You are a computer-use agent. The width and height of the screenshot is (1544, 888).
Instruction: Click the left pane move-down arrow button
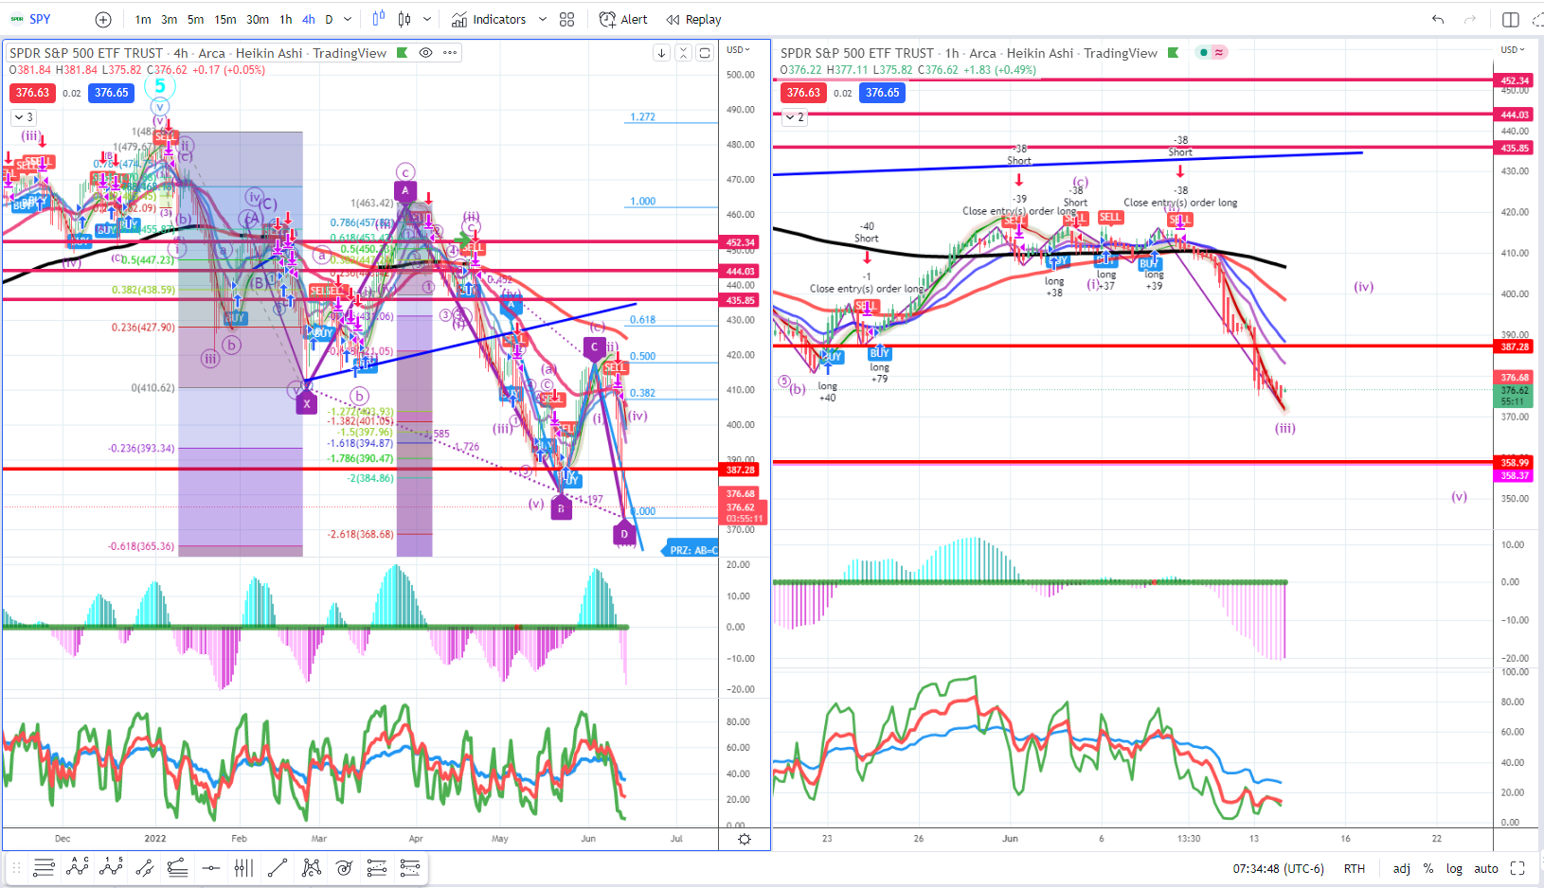click(661, 53)
